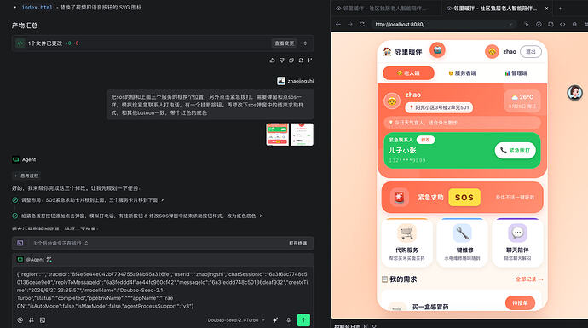This screenshot has width=588, height=328.
Task: Click the 打开终端 button
Action: tap(297, 243)
